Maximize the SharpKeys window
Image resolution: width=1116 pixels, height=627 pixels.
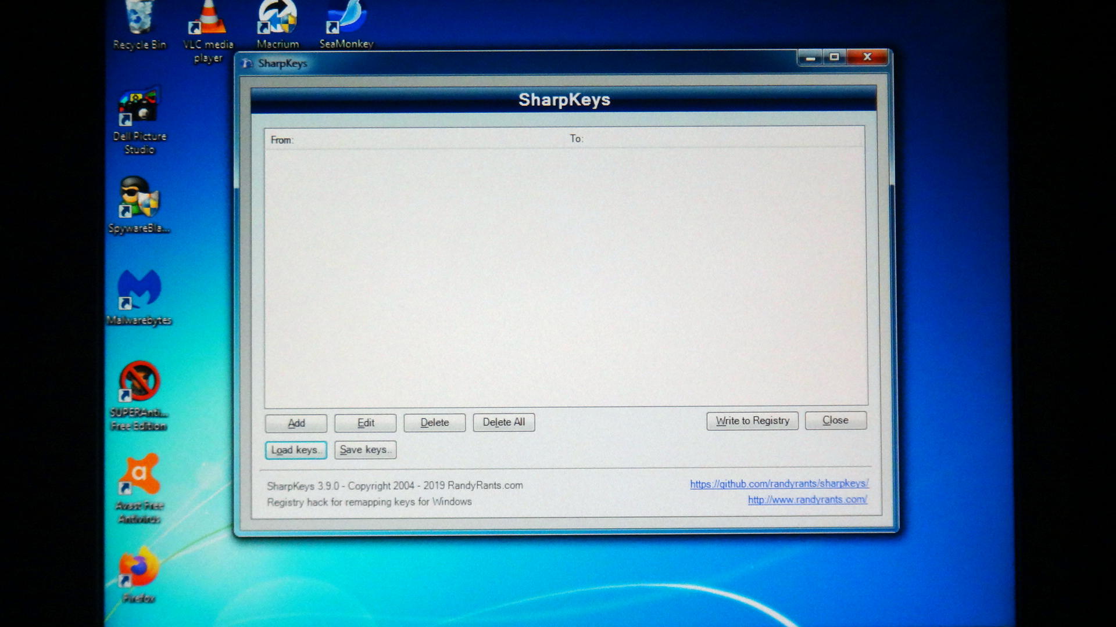pos(835,57)
